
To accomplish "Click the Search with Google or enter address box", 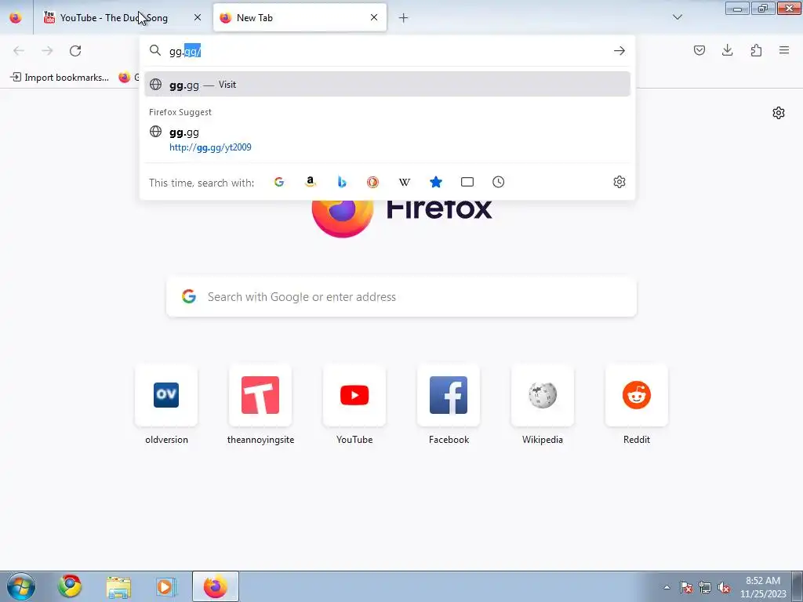I will 401,297.
